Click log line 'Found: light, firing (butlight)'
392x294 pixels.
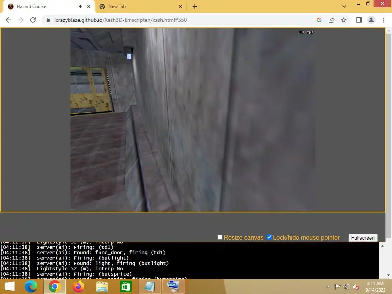(103, 263)
